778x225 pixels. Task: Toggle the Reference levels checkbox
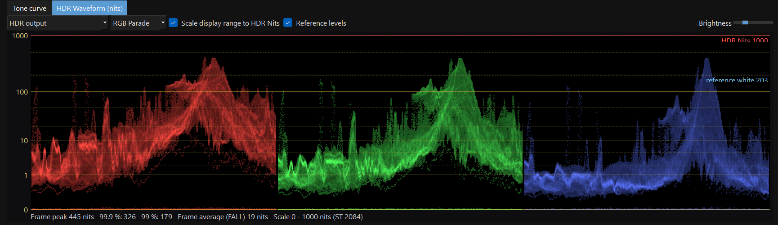(x=288, y=22)
